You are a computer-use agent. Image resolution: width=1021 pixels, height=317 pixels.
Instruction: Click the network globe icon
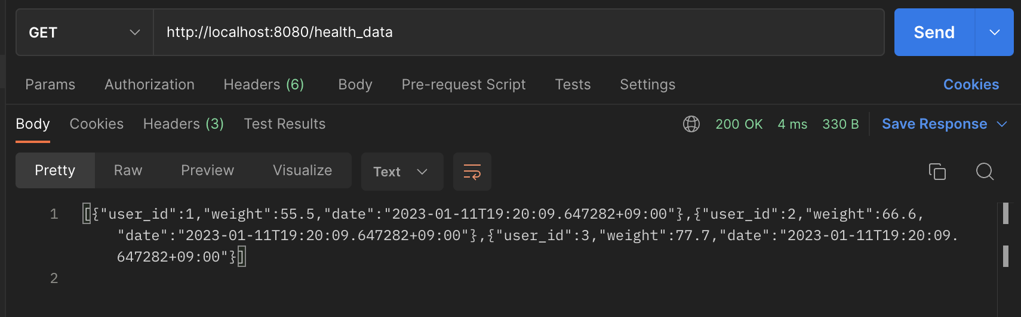(691, 124)
